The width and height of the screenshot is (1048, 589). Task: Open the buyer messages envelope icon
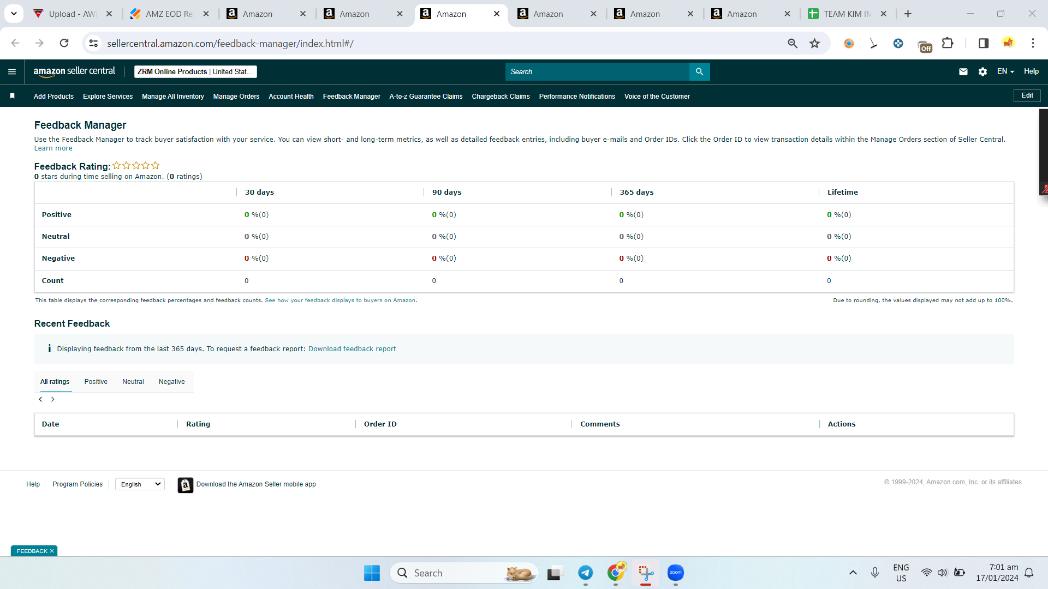963,71
